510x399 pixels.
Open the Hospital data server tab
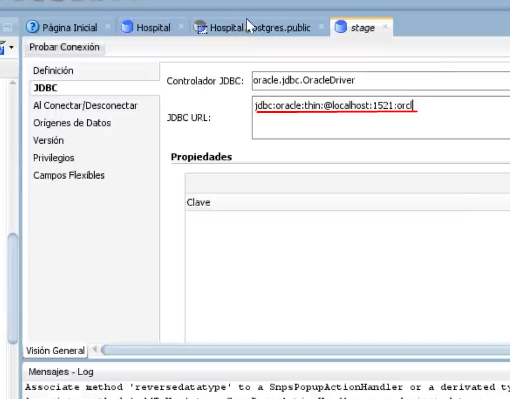pos(153,28)
